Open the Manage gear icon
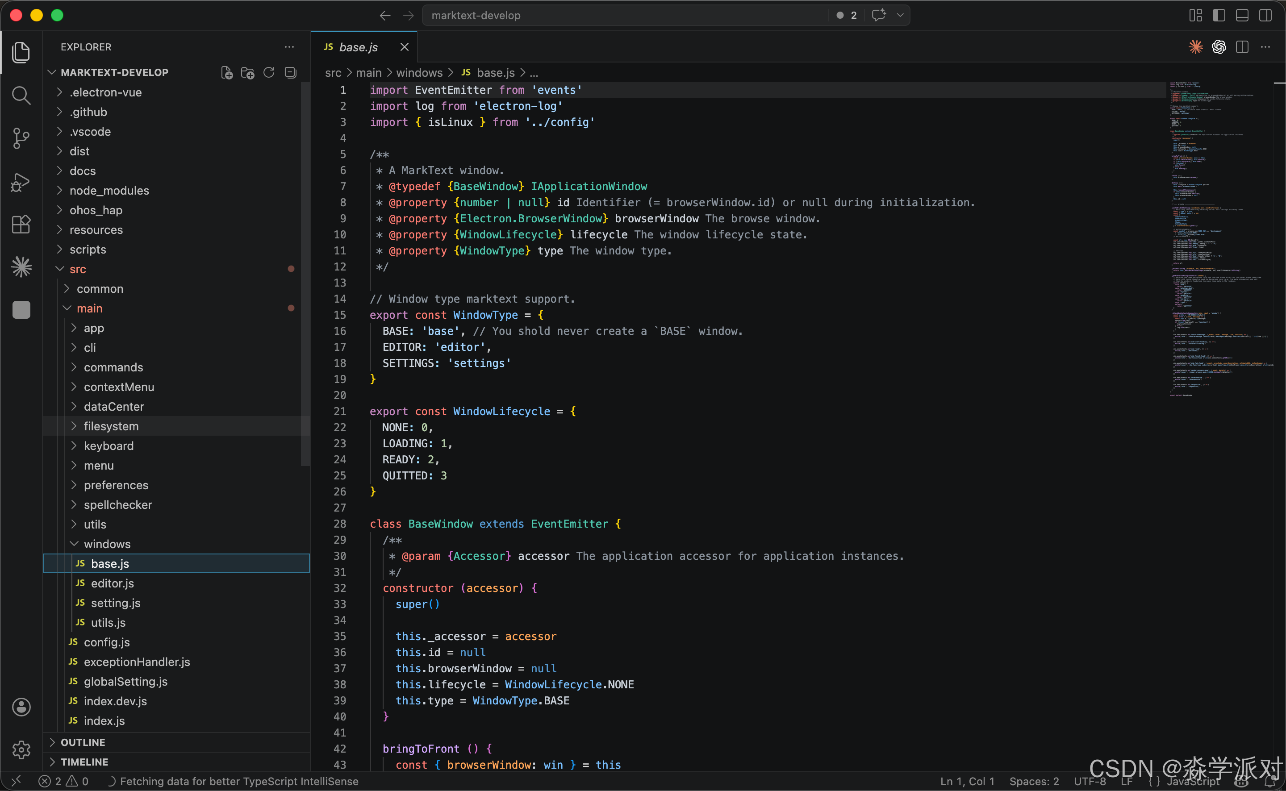The height and width of the screenshot is (791, 1286). coord(21,749)
